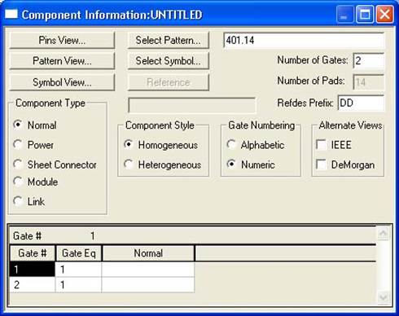Click the Normal column header
This screenshot has width=399, height=316.
pyautogui.click(x=148, y=253)
